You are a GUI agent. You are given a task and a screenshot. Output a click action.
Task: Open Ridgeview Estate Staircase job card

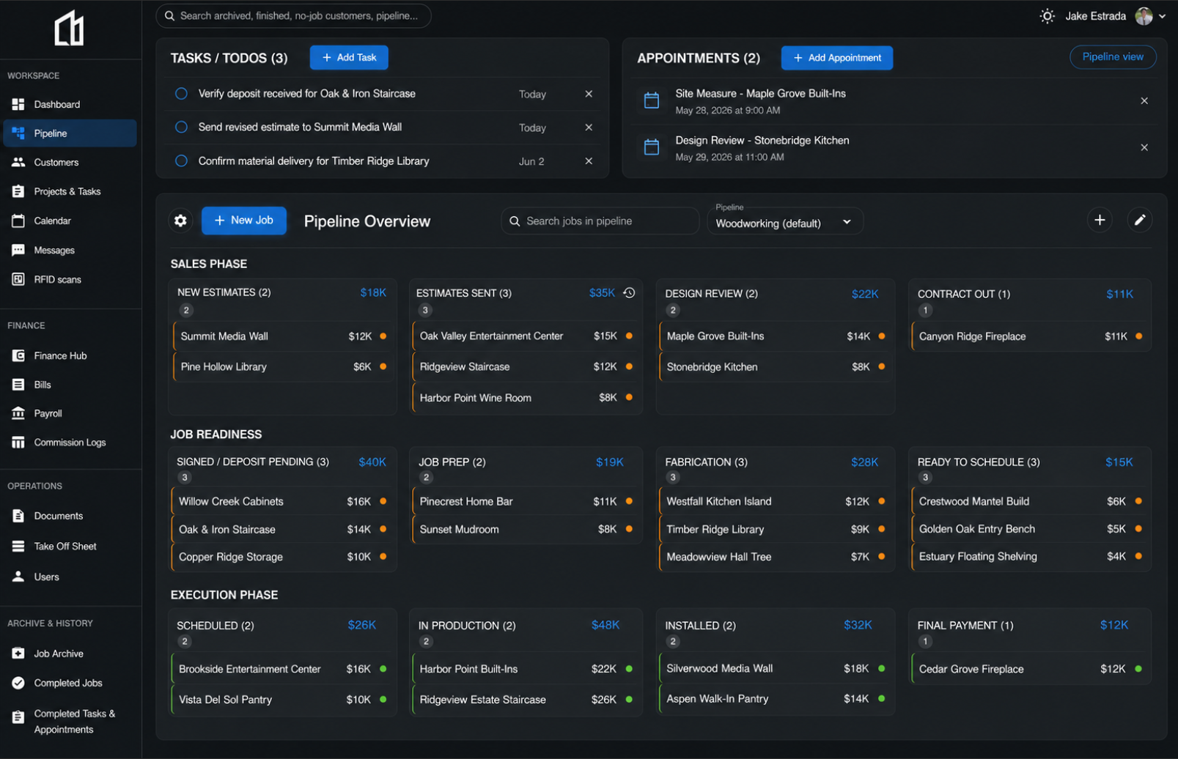tap(526, 700)
